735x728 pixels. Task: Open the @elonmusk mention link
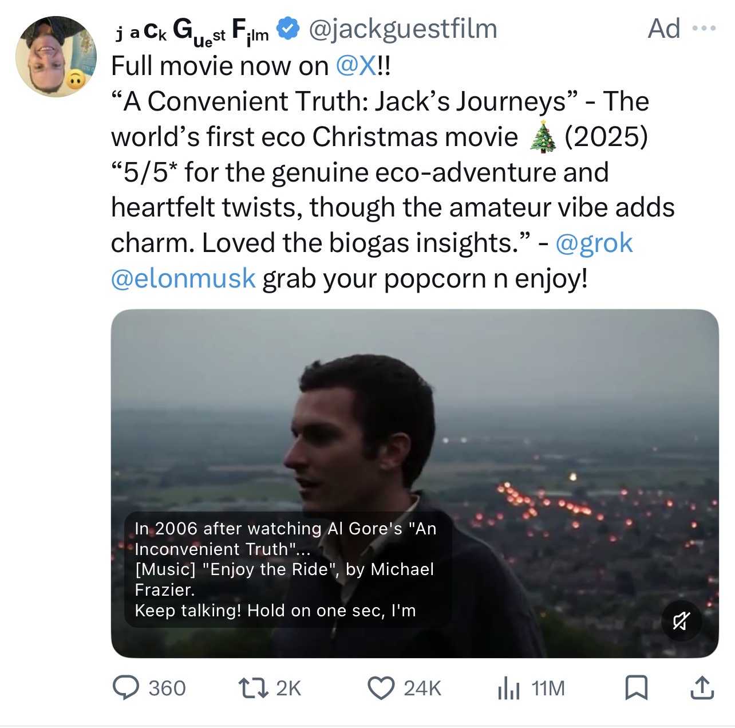click(183, 278)
